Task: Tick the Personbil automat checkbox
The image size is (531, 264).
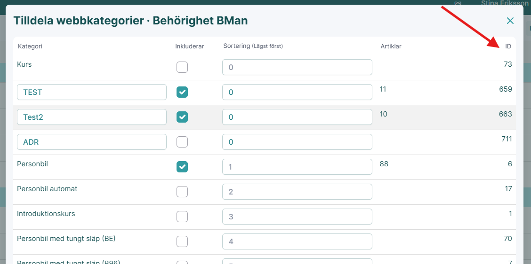Action: [x=182, y=192]
